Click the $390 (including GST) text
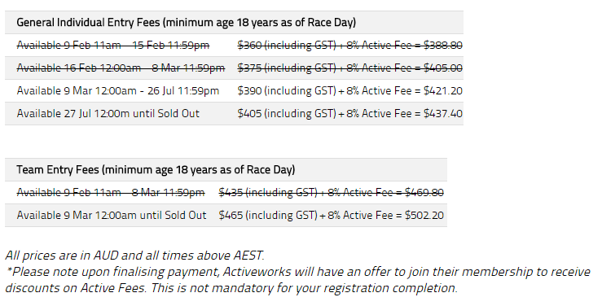 pyautogui.click(x=287, y=91)
